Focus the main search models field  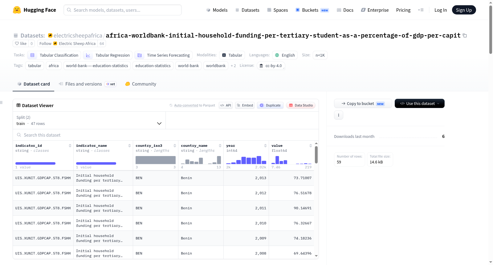point(123,10)
